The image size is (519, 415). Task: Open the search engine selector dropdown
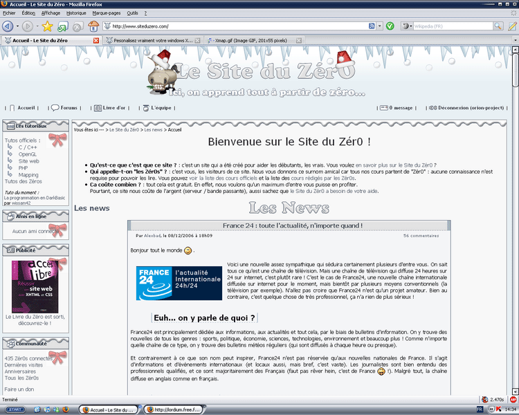[x=407, y=26]
